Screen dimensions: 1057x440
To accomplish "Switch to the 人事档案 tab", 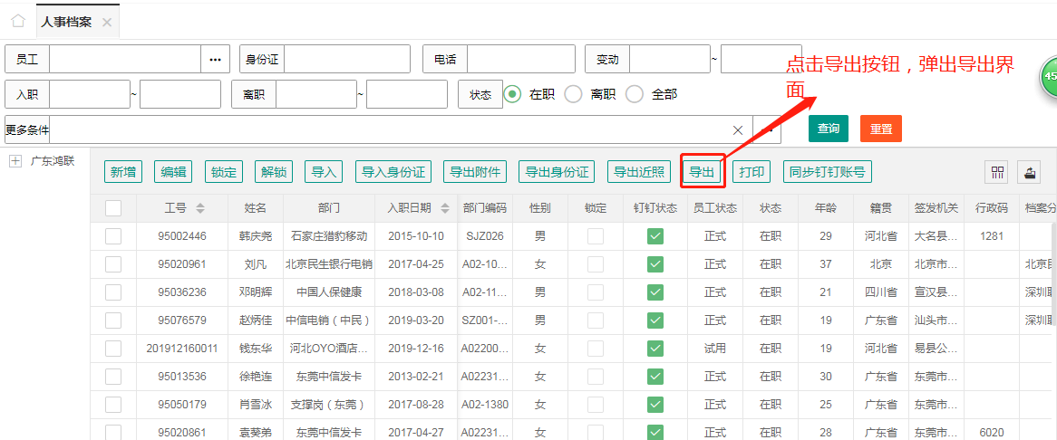I will pyautogui.click(x=66, y=22).
